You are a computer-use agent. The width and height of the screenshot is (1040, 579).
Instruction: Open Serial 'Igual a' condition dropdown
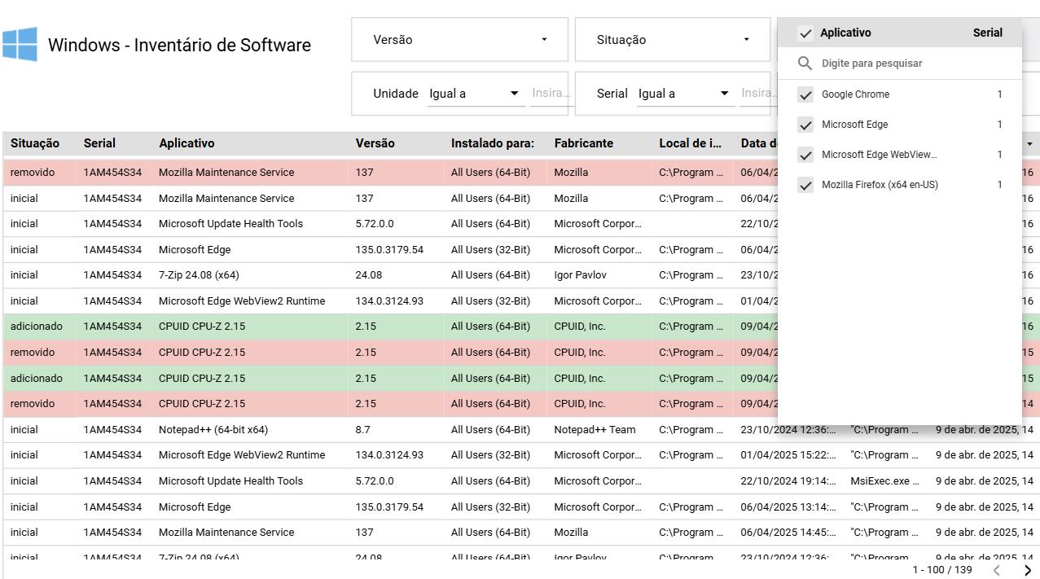click(683, 94)
